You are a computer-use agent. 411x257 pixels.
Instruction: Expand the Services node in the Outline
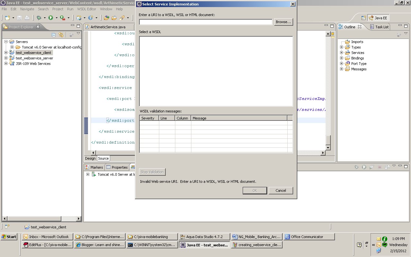coord(341,52)
